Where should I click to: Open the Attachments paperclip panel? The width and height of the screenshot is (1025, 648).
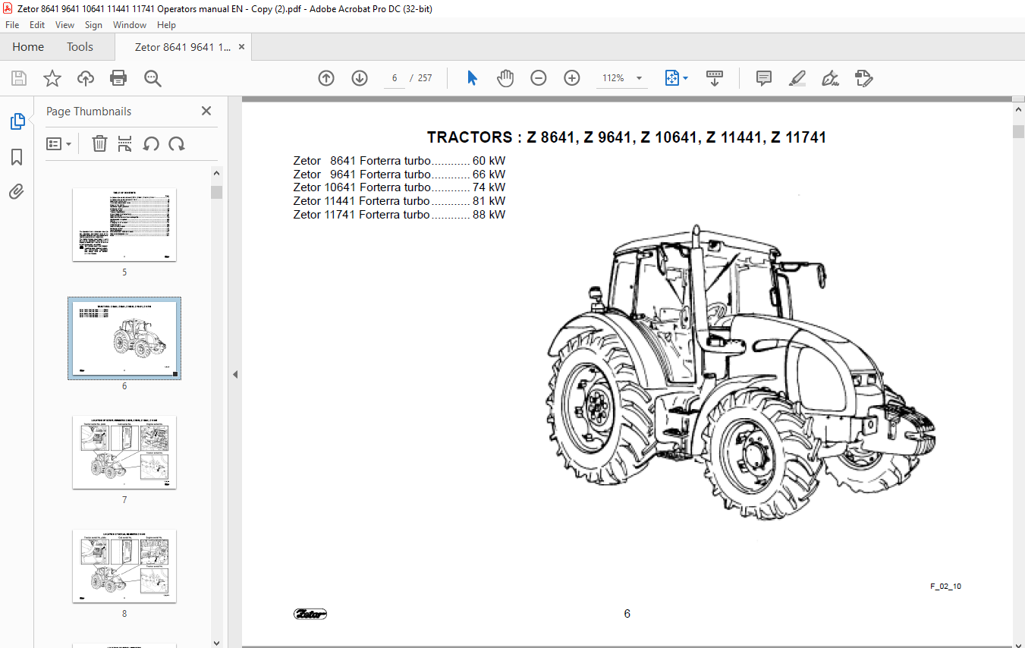click(17, 192)
